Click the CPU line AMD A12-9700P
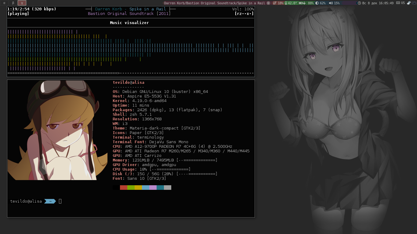417x234 pixels. pos(172,147)
